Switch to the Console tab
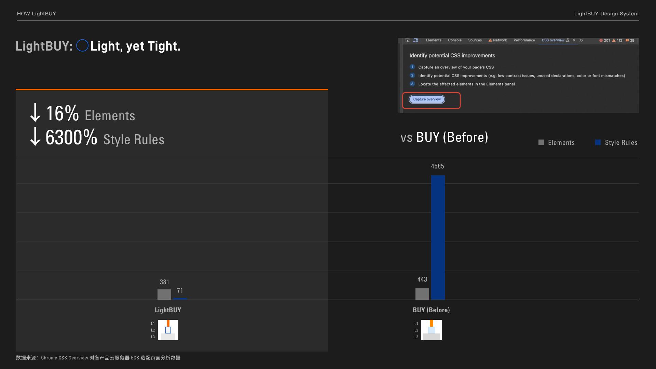656x369 pixels. tap(455, 40)
